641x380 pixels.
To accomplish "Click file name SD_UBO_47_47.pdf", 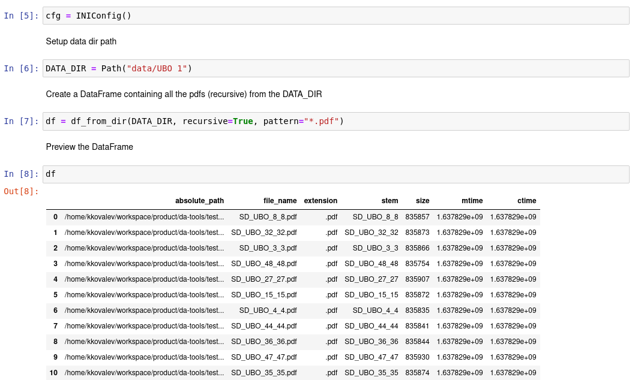I will [264, 357].
